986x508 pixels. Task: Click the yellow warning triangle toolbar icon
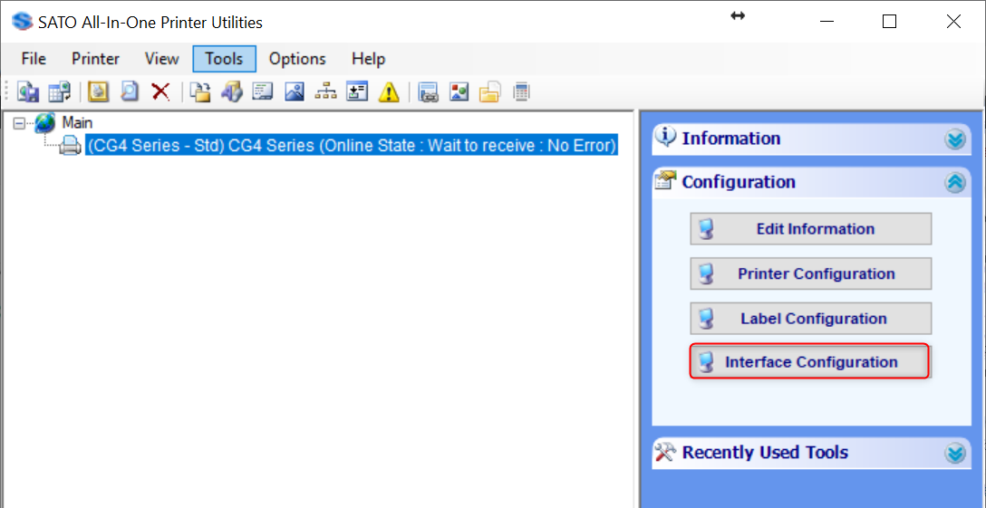click(389, 91)
